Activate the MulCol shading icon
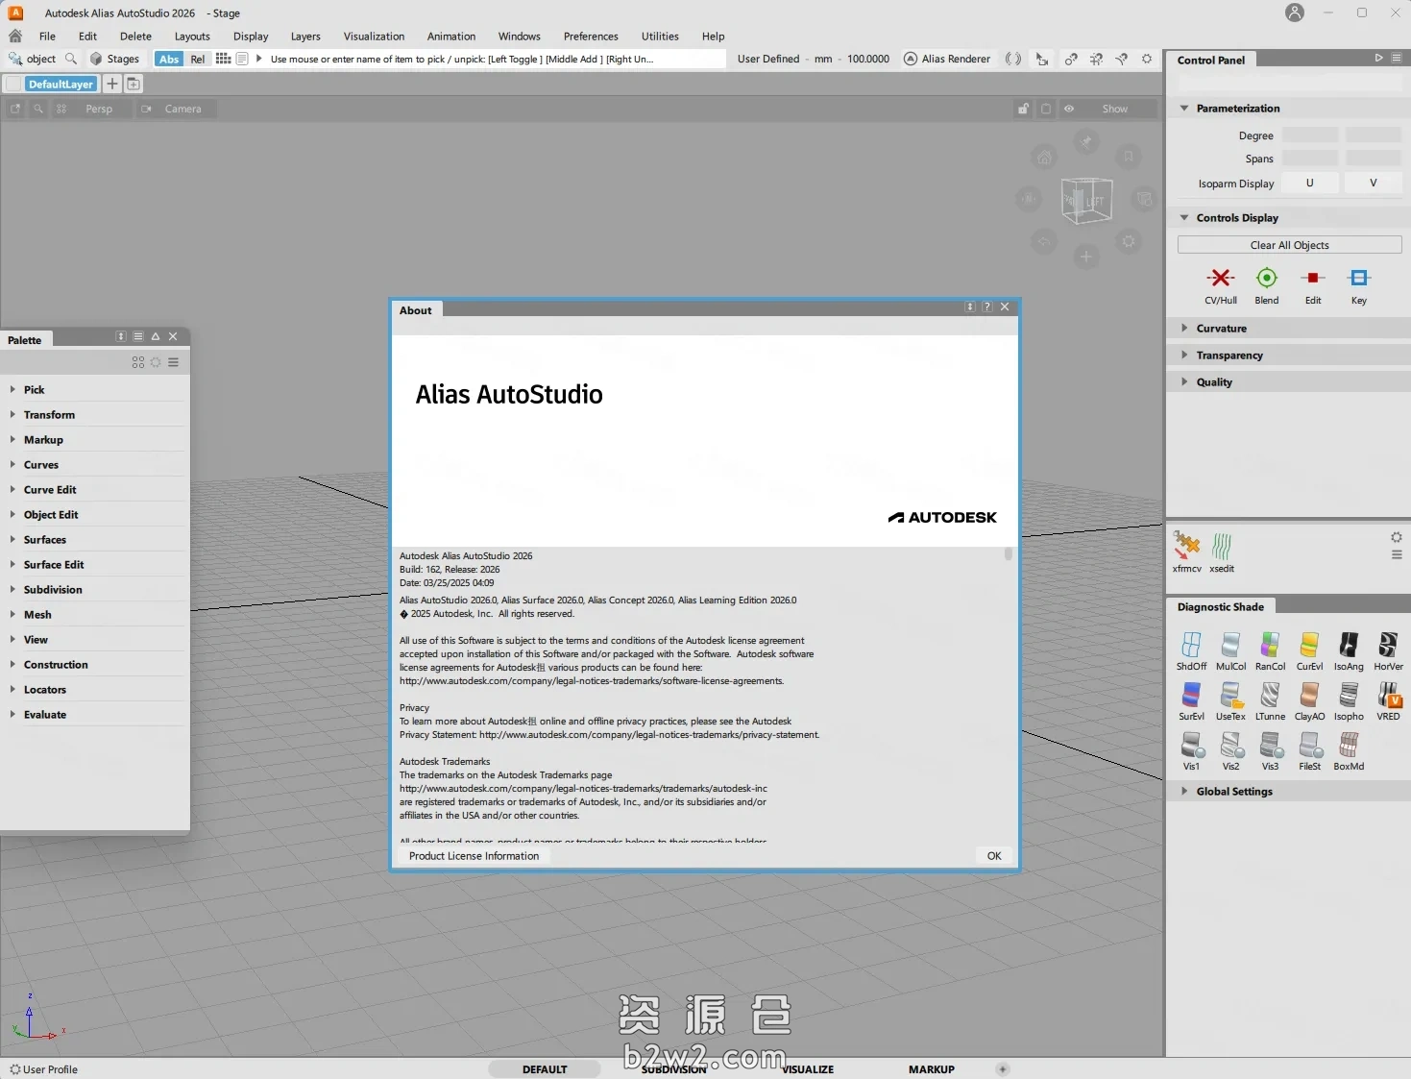 coord(1230,645)
